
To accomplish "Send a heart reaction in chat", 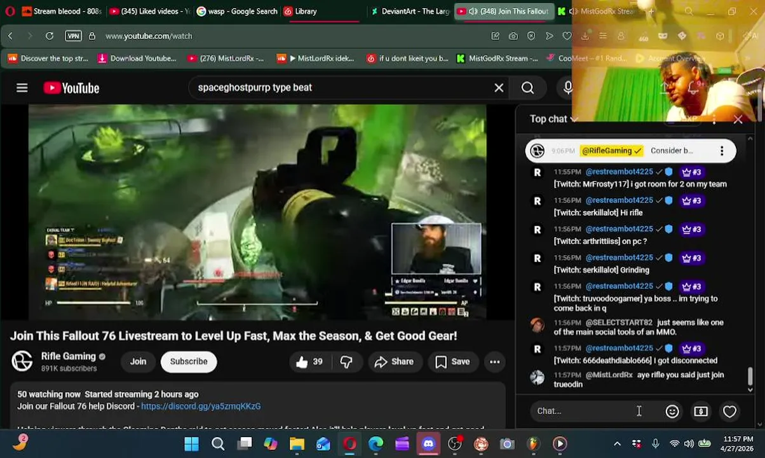I will [x=729, y=412].
